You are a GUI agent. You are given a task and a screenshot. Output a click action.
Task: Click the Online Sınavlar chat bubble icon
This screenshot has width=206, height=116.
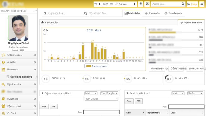coord(3,55)
